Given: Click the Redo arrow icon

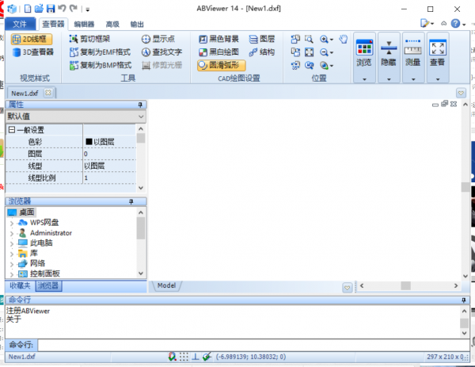Looking at the screenshot, I should pos(73,9).
